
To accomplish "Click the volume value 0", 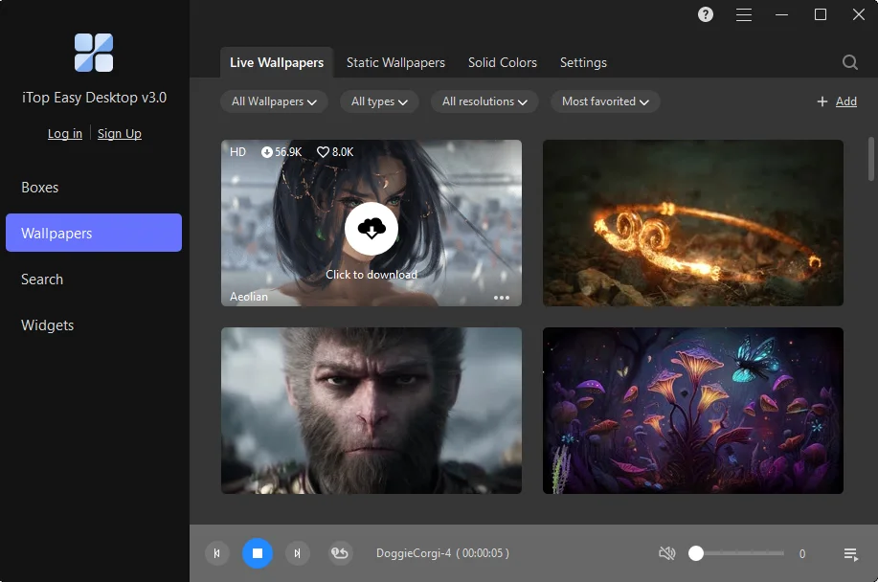I will [801, 553].
